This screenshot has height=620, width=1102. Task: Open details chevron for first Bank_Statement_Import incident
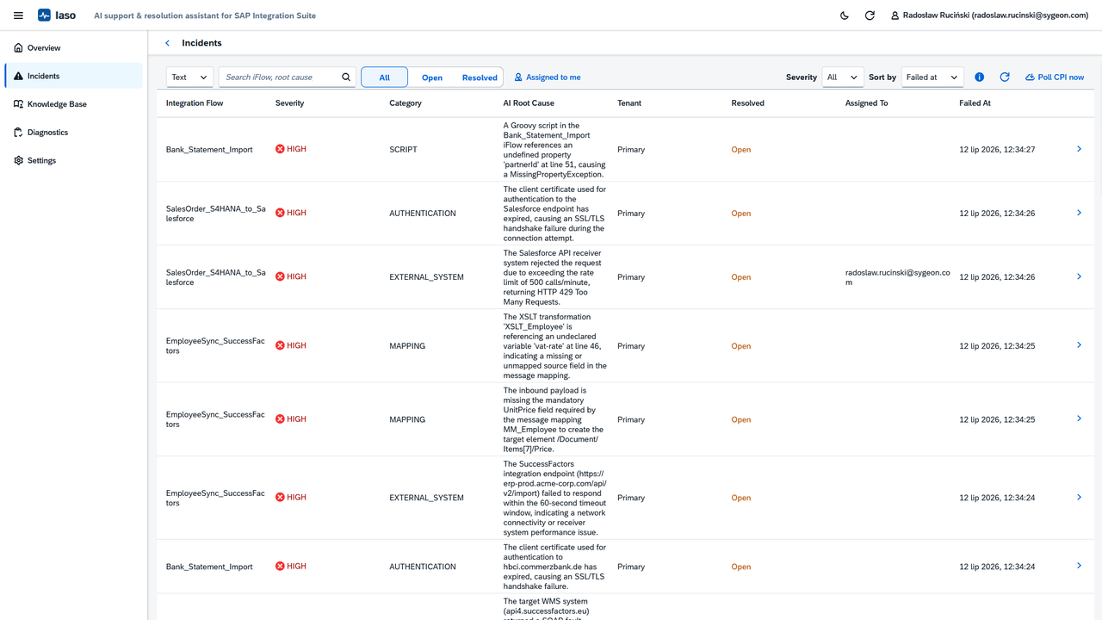(x=1079, y=149)
